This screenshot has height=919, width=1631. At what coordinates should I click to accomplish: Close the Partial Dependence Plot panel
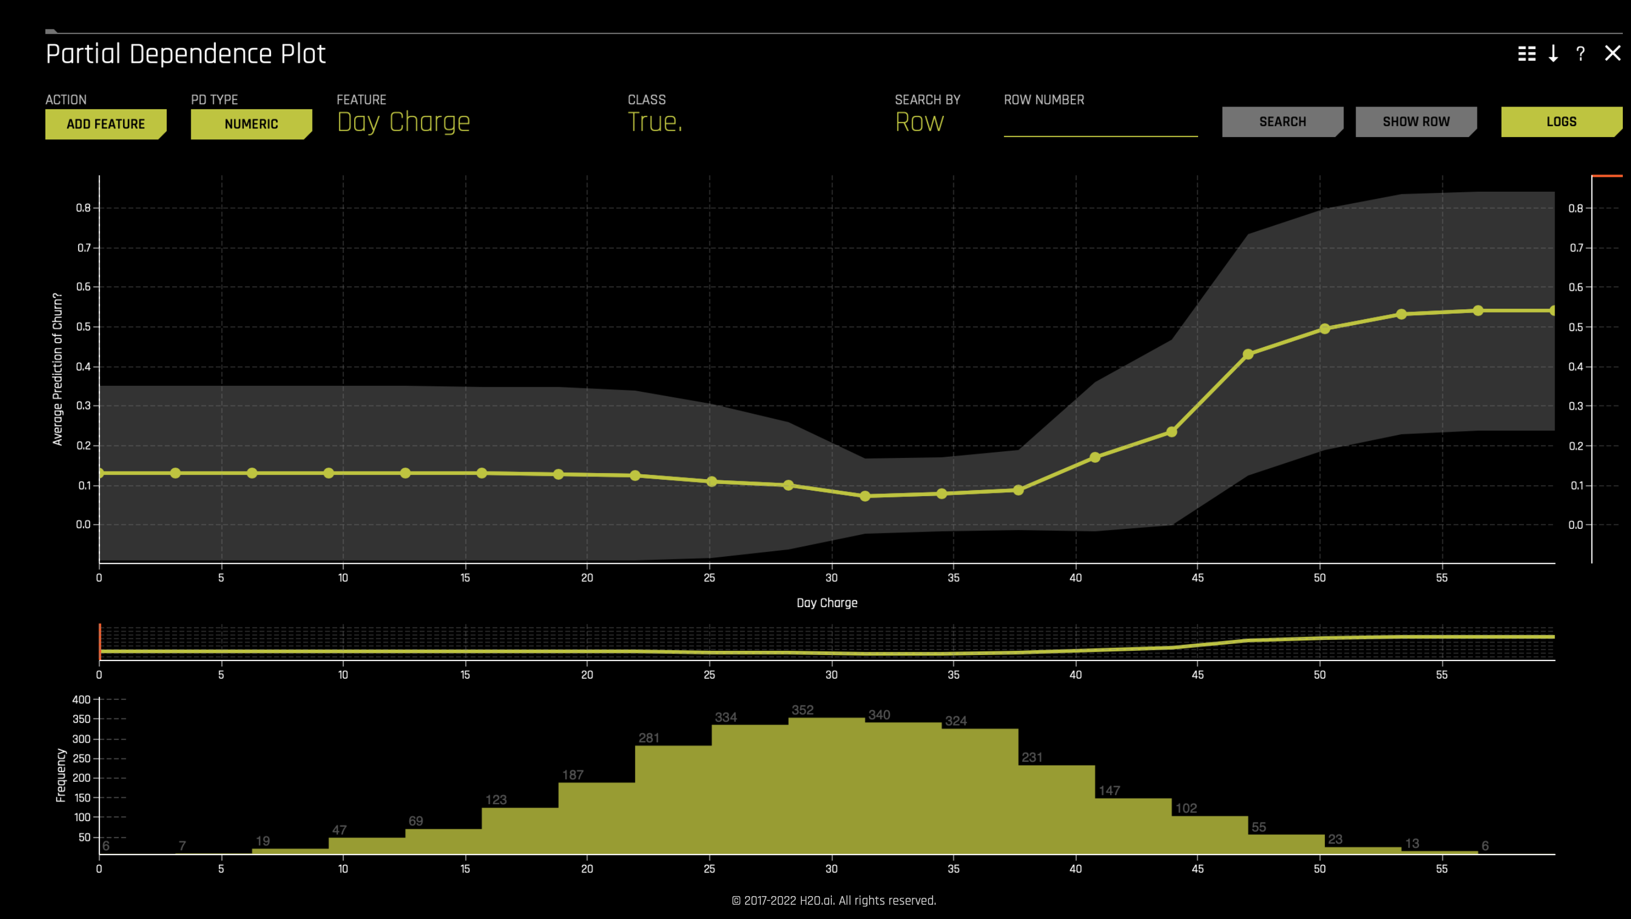pos(1612,53)
